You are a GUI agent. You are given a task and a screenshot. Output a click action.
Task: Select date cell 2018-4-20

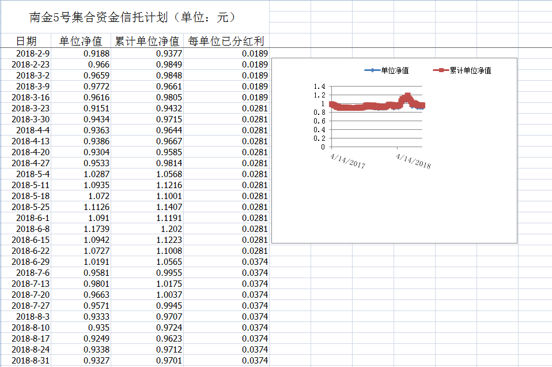click(27, 152)
